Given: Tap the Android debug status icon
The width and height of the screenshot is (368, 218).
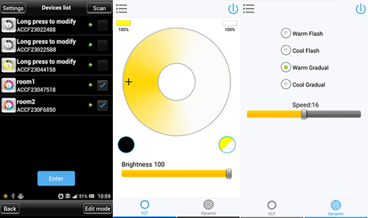Looking at the screenshot, I should click(x=21, y=196).
